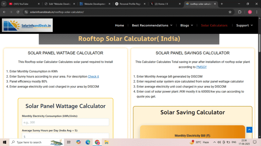Expand the Best Recommendations dropdown menu
The width and height of the screenshot is (261, 146).
152,25
